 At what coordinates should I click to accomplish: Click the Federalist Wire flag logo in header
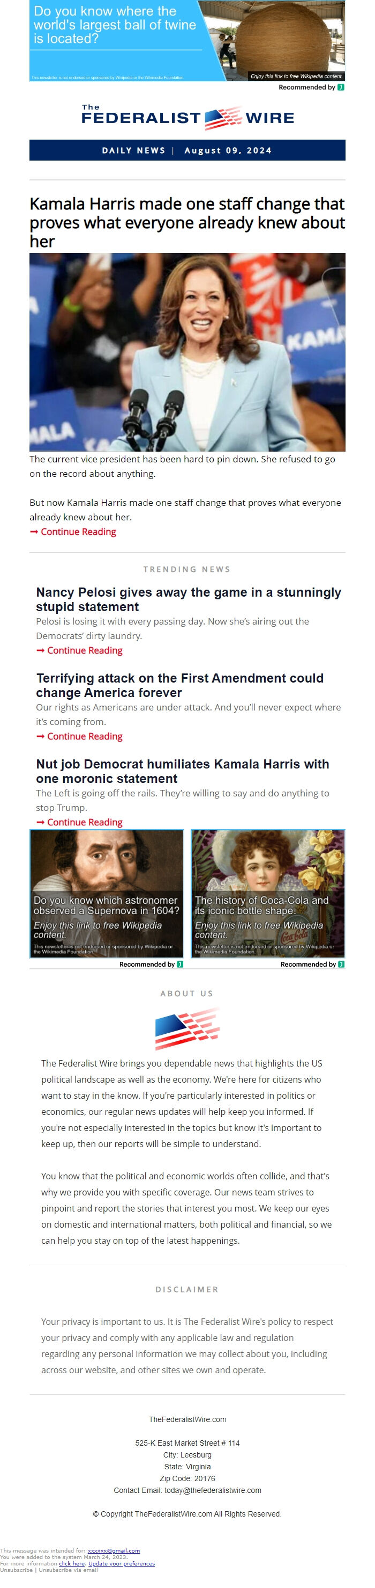222,118
